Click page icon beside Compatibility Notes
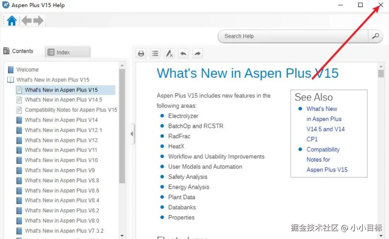This screenshot has height=239, width=389. (x=19, y=110)
